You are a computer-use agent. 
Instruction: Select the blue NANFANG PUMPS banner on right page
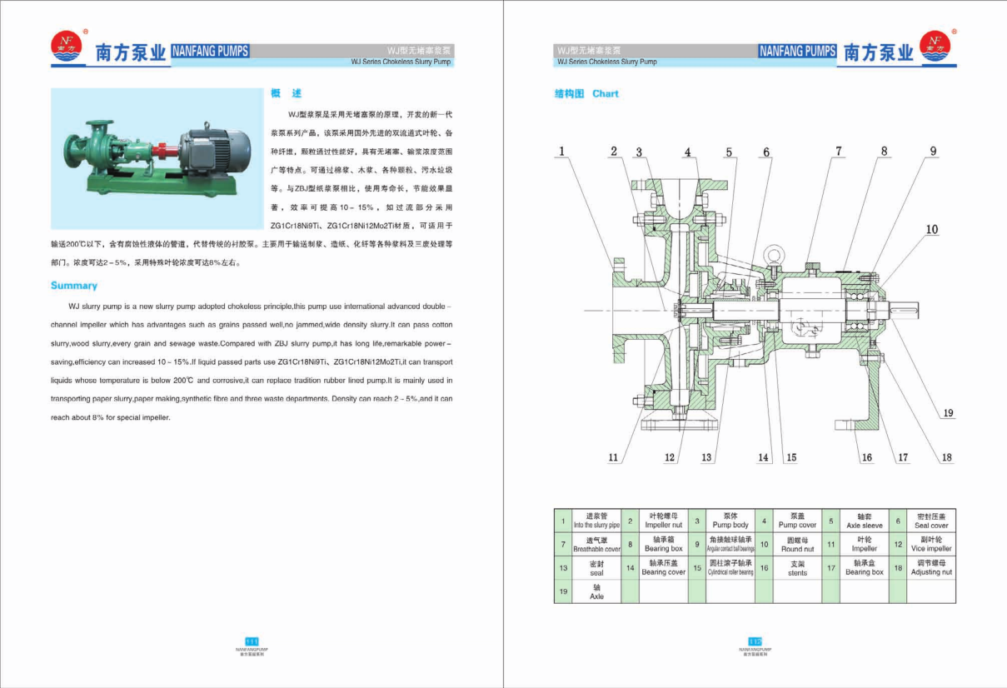pyautogui.click(x=797, y=51)
